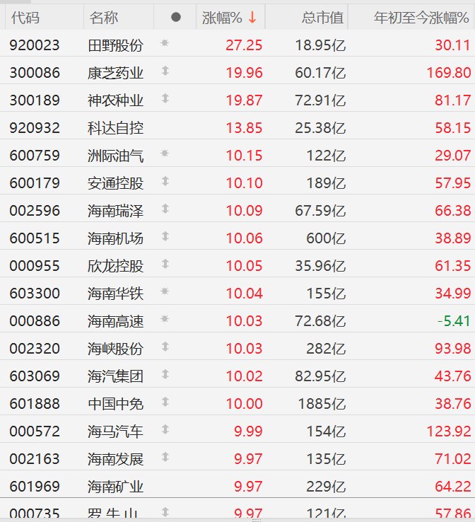Click the marker icon for 海南机场
This screenshot has width=475, height=522.
pyautogui.click(x=165, y=236)
